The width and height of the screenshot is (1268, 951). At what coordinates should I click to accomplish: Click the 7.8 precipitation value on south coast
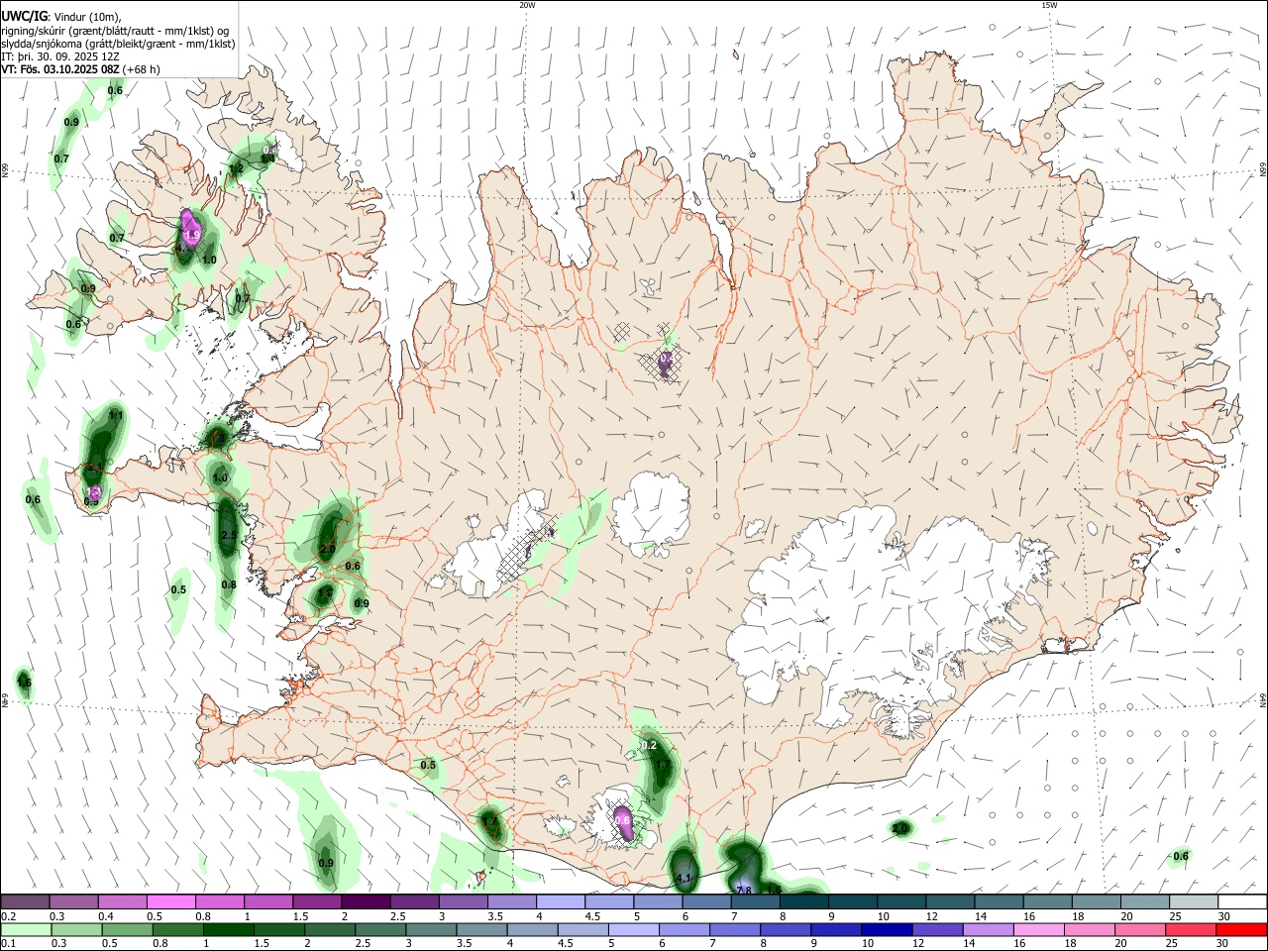[x=745, y=890]
